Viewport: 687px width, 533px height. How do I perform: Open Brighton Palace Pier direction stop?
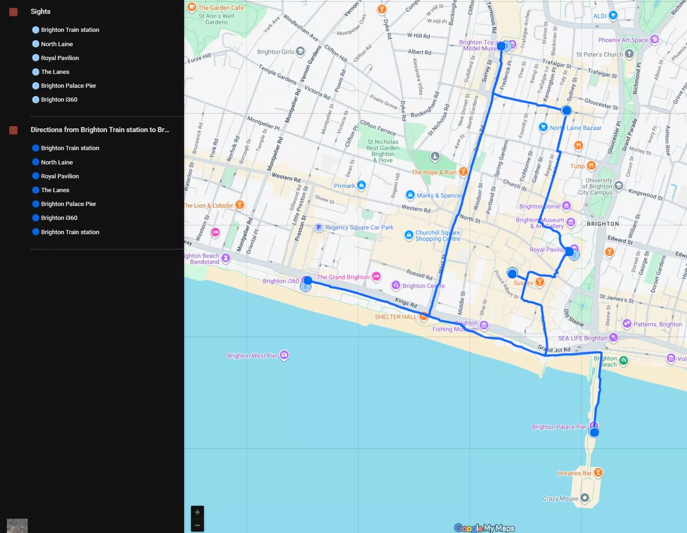[x=68, y=204]
